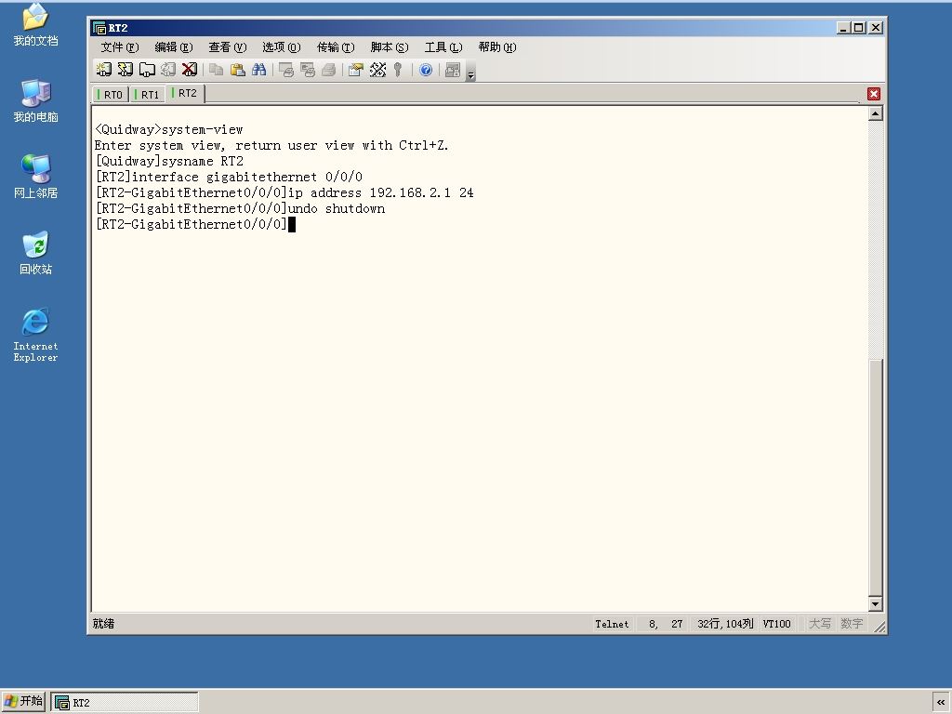Select the 我的电脑 desktop icon
Viewport: 952px width, 714px height.
[x=36, y=101]
